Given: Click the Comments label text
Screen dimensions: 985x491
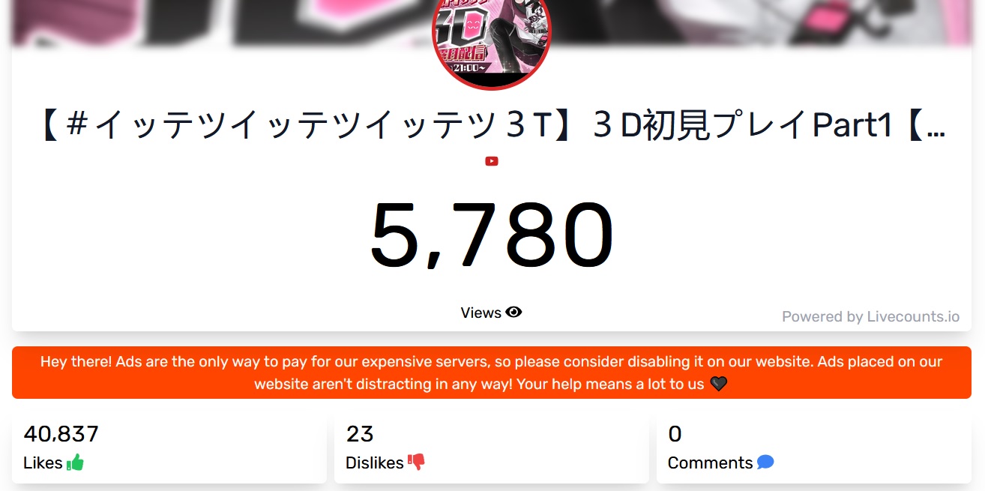Looking at the screenshot, I should coord(710,463).
